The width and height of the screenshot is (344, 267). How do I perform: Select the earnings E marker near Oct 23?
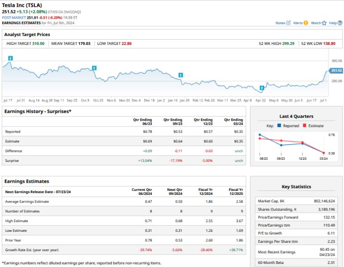94,68
